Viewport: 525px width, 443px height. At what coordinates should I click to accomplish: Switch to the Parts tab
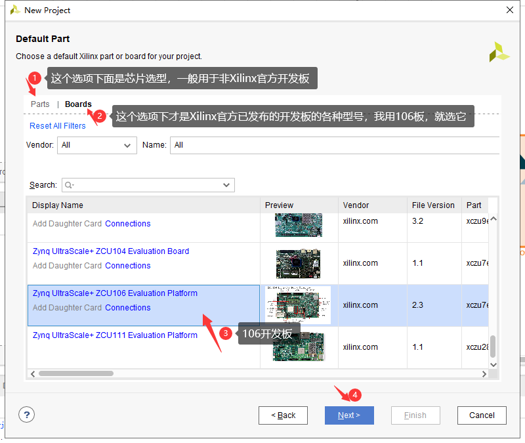40,104
